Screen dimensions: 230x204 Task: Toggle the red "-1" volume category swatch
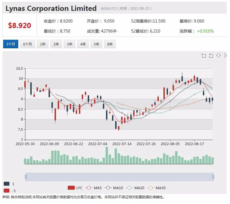pyautogui.click(x=7, y=191)
